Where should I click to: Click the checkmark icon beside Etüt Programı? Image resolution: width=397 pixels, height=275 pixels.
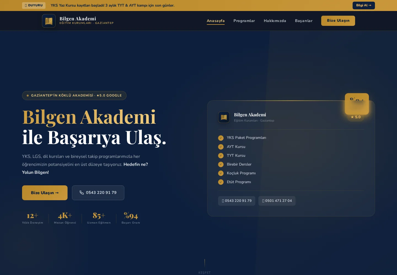tap(221, 182)
